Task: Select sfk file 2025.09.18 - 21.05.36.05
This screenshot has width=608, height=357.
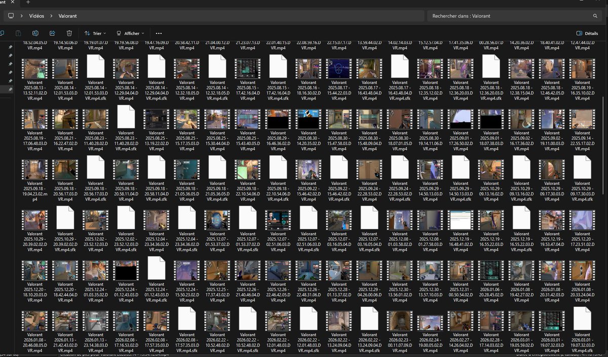Action: [217, 167]
